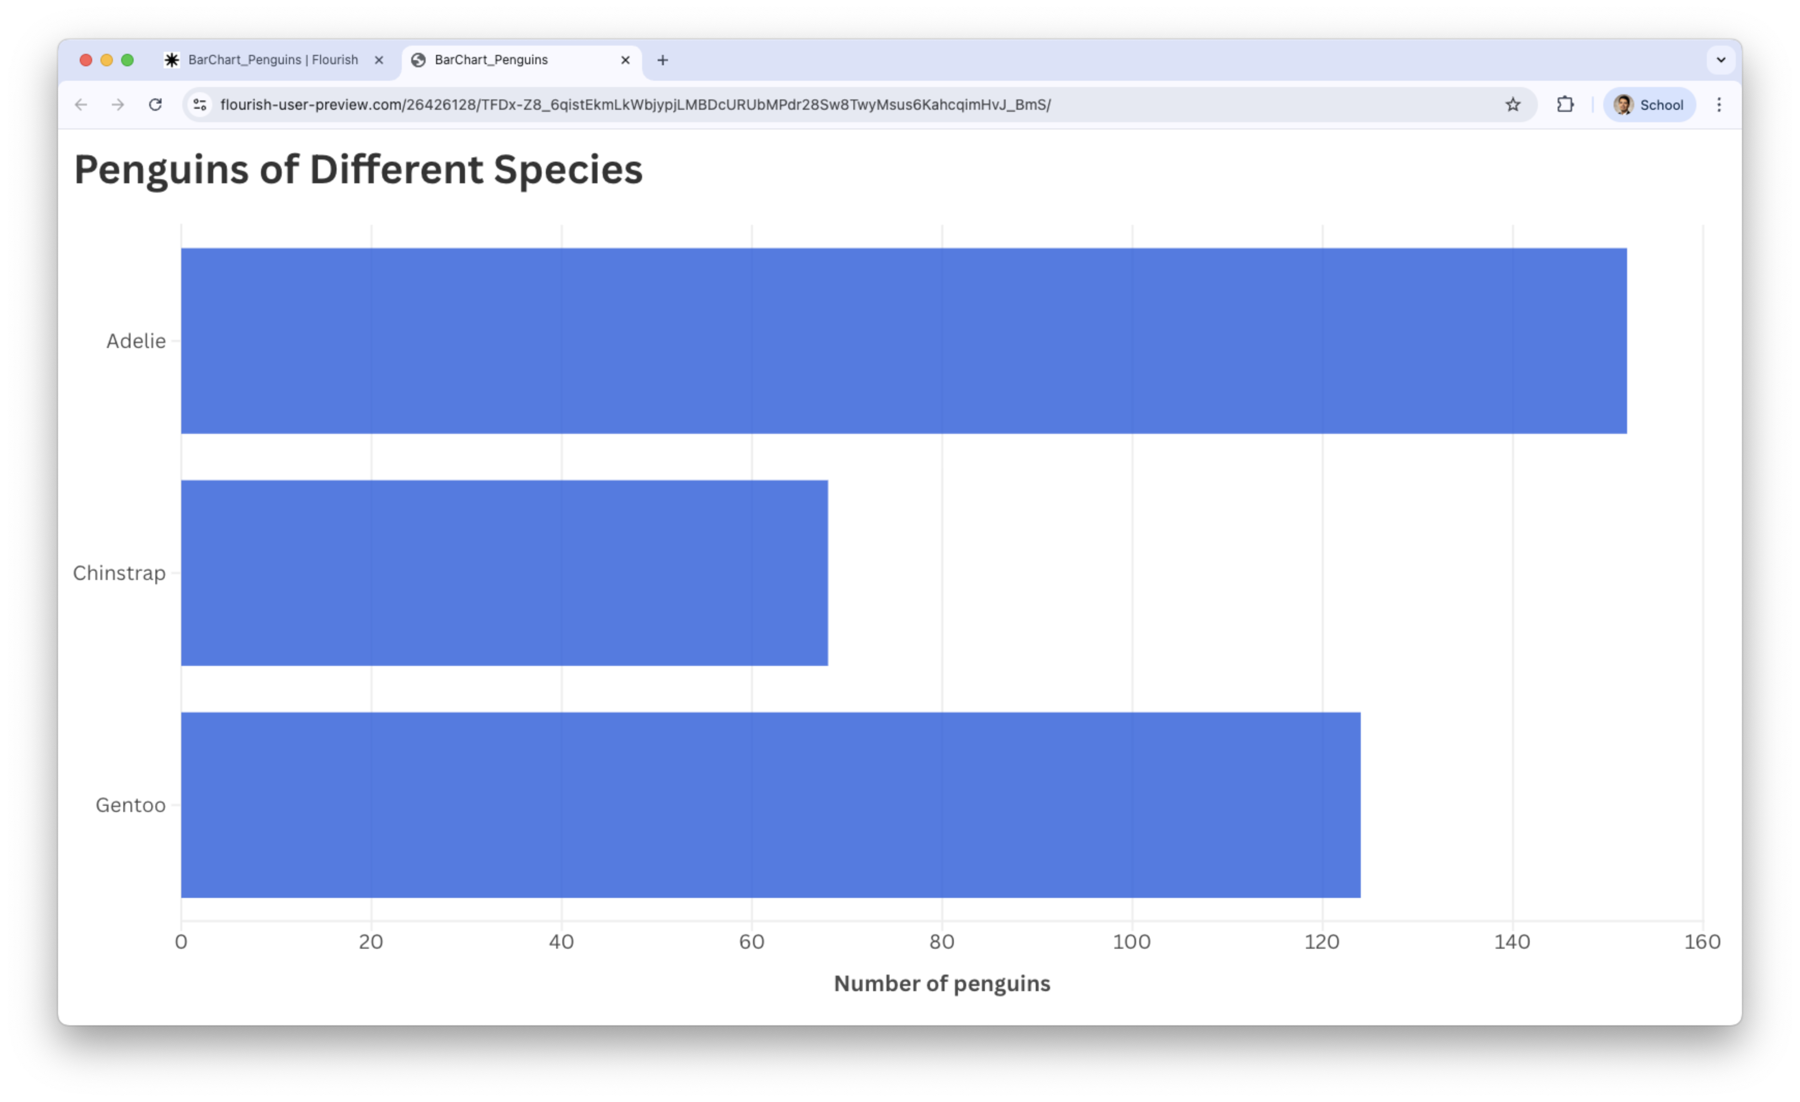Open the Extensions puzzle icon
The width and height of the screenshot is (1800, 1102).
pyautogui.click(x=1565, y=105)
